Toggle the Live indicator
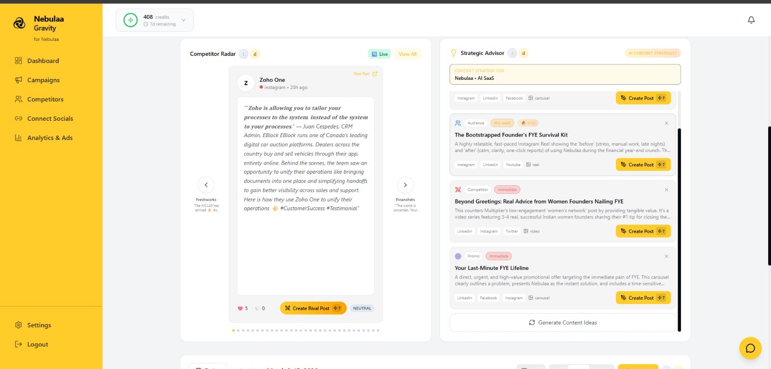This screenshot has width=771, height=369. pyautogui.click(x=380, y=54)
